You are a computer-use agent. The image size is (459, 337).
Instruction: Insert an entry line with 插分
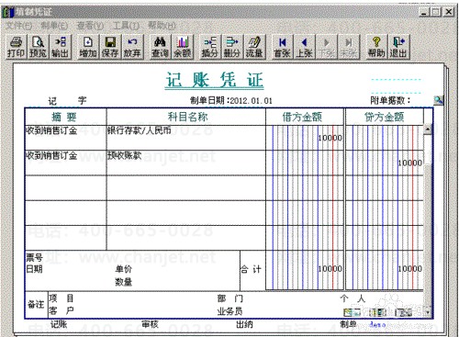tap(210, 47)
